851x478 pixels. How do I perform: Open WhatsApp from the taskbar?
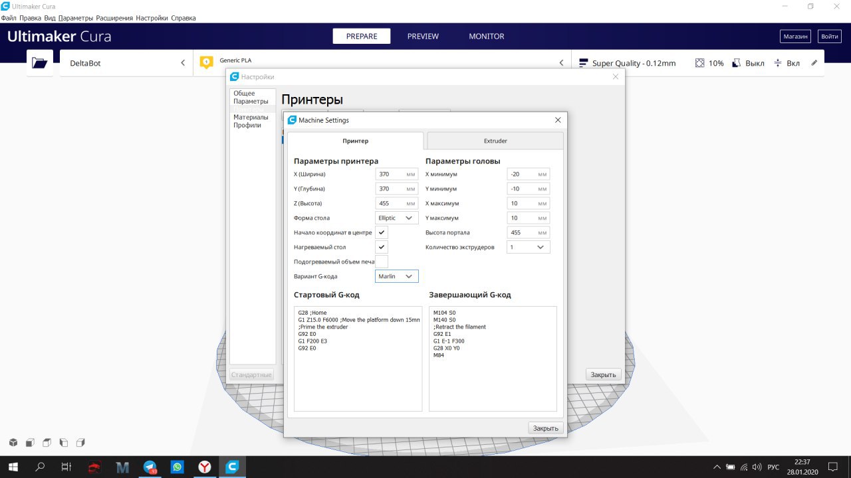(178, 467)
